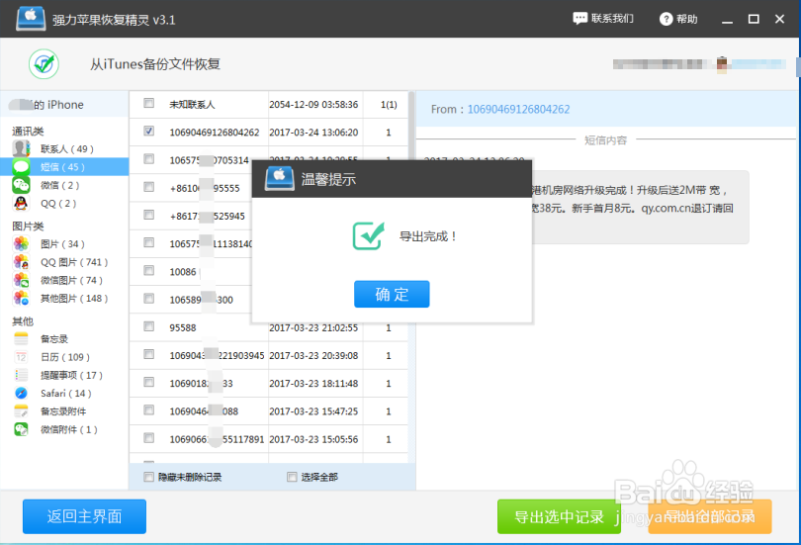Screen dimensions: 801x545
Task: Tick the checkbox for 10086 row
Action: pos(148,270)
